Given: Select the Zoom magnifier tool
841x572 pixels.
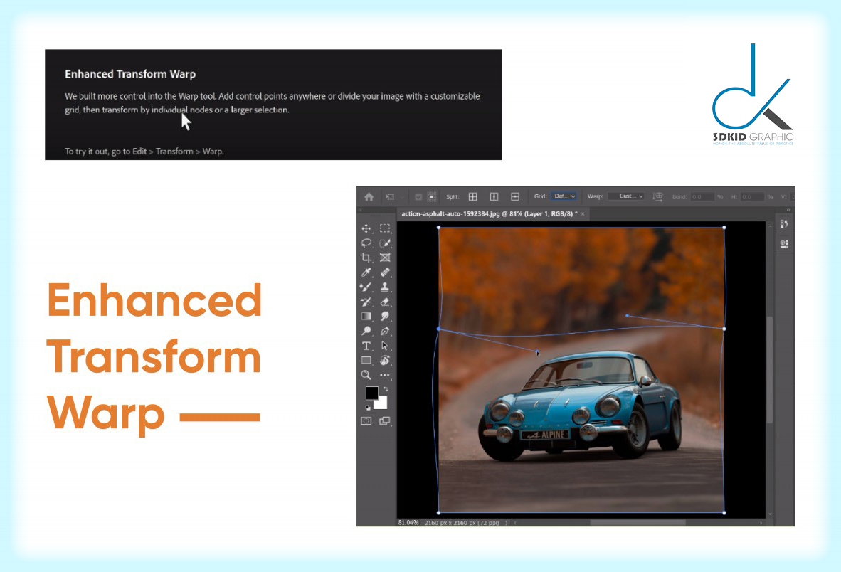Looking at the screenshot, I should pos(366,375).
